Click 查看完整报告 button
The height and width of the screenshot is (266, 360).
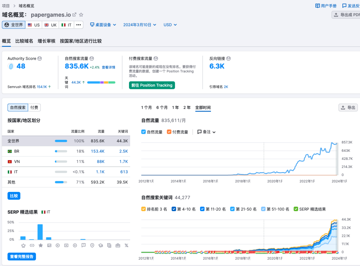21,257
